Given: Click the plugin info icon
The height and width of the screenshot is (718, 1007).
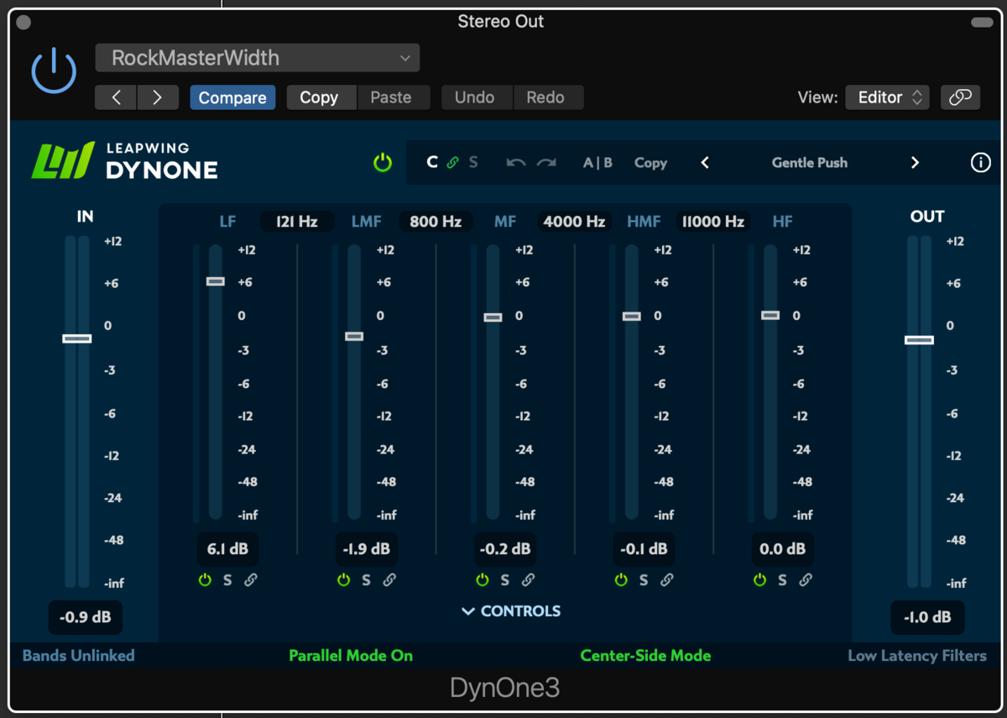Looking at the screenshot, I should 980,163.
